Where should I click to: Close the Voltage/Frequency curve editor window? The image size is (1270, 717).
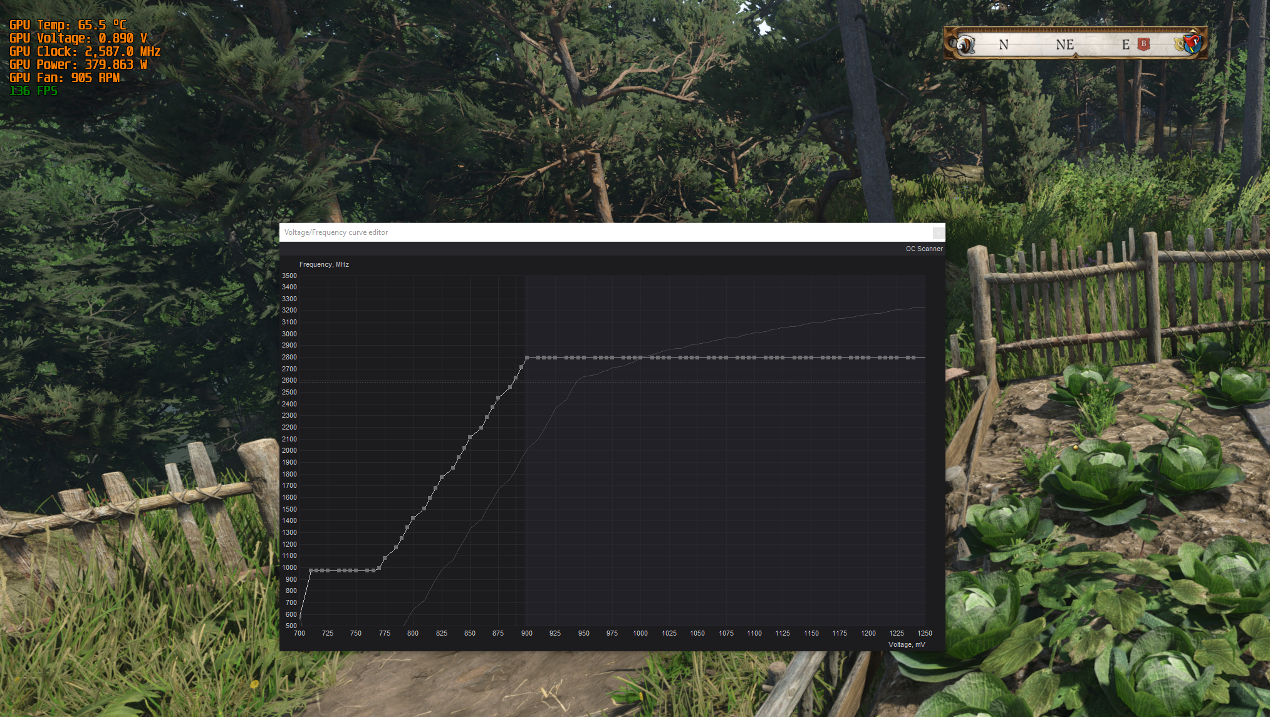coord(938,233)
